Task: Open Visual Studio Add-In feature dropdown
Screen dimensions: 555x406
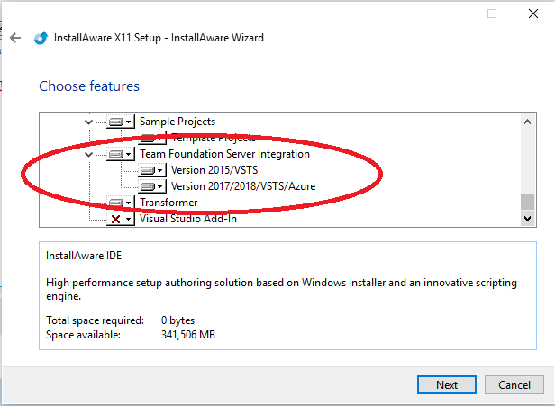Action: coord(121,220)
